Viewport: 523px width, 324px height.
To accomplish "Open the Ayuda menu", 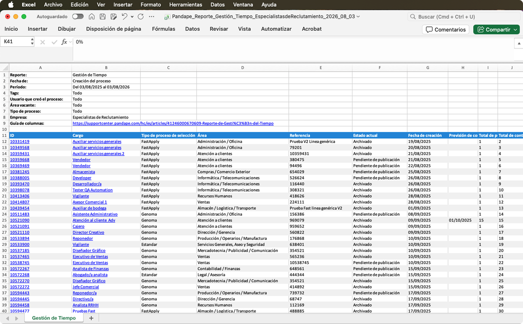I will [x=269, y=5].
